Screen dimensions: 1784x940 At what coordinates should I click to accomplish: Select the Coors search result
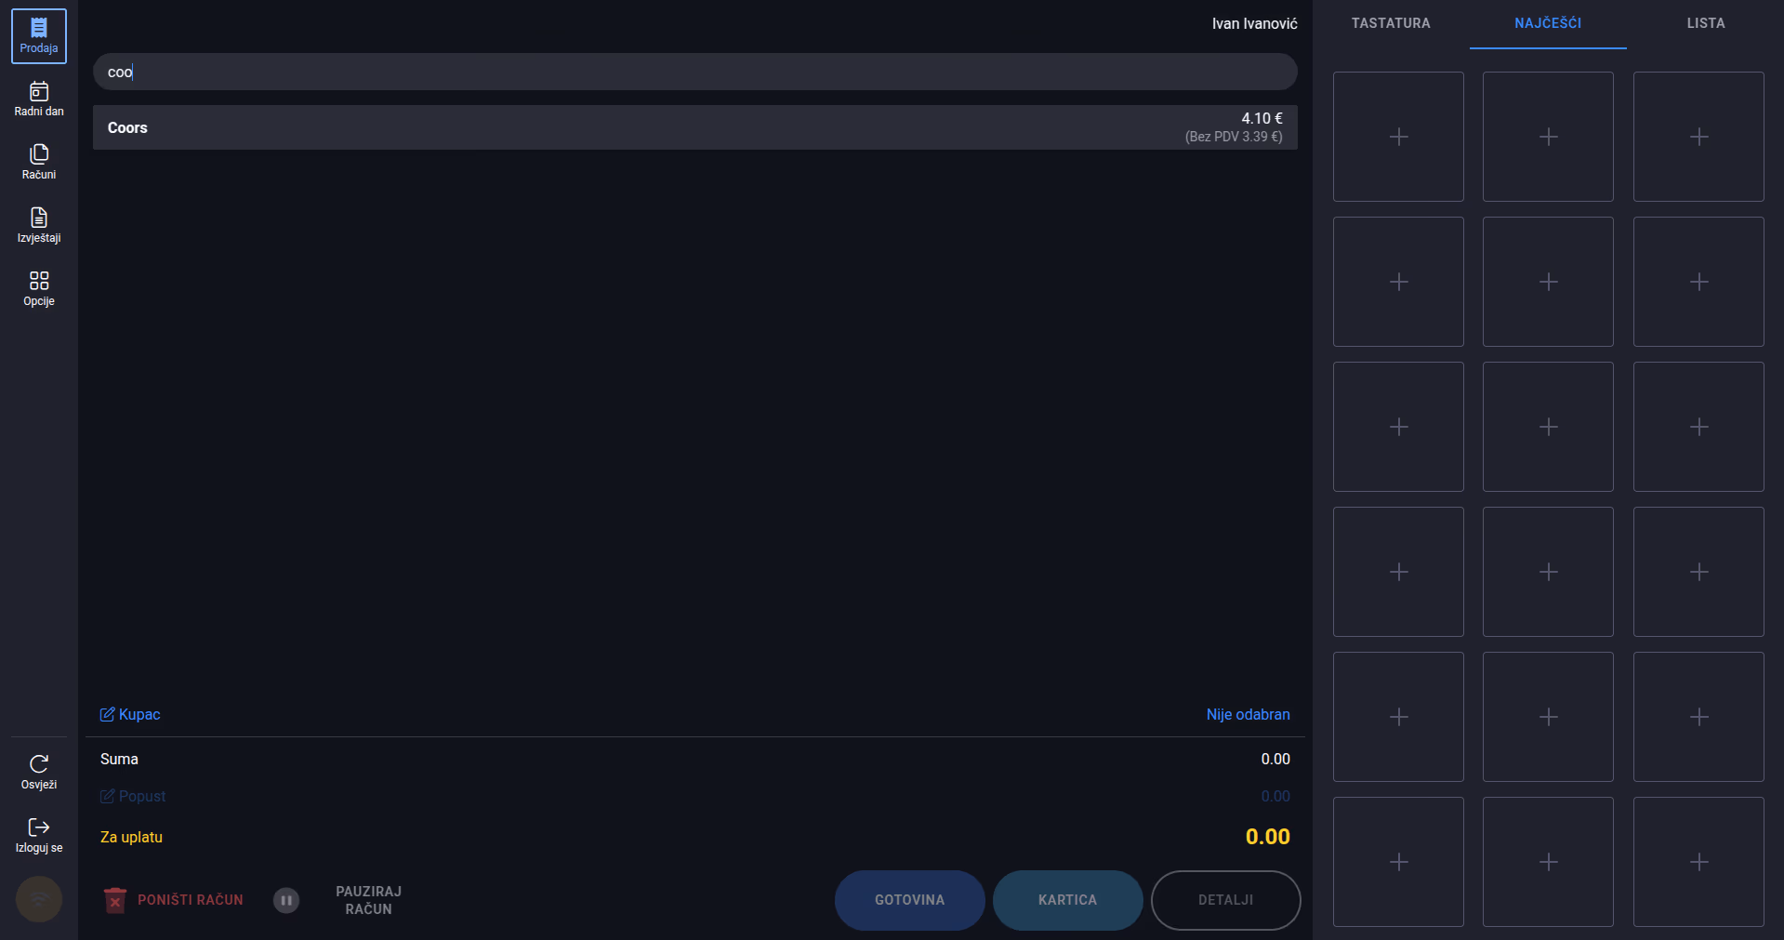[x=694, y=127]
